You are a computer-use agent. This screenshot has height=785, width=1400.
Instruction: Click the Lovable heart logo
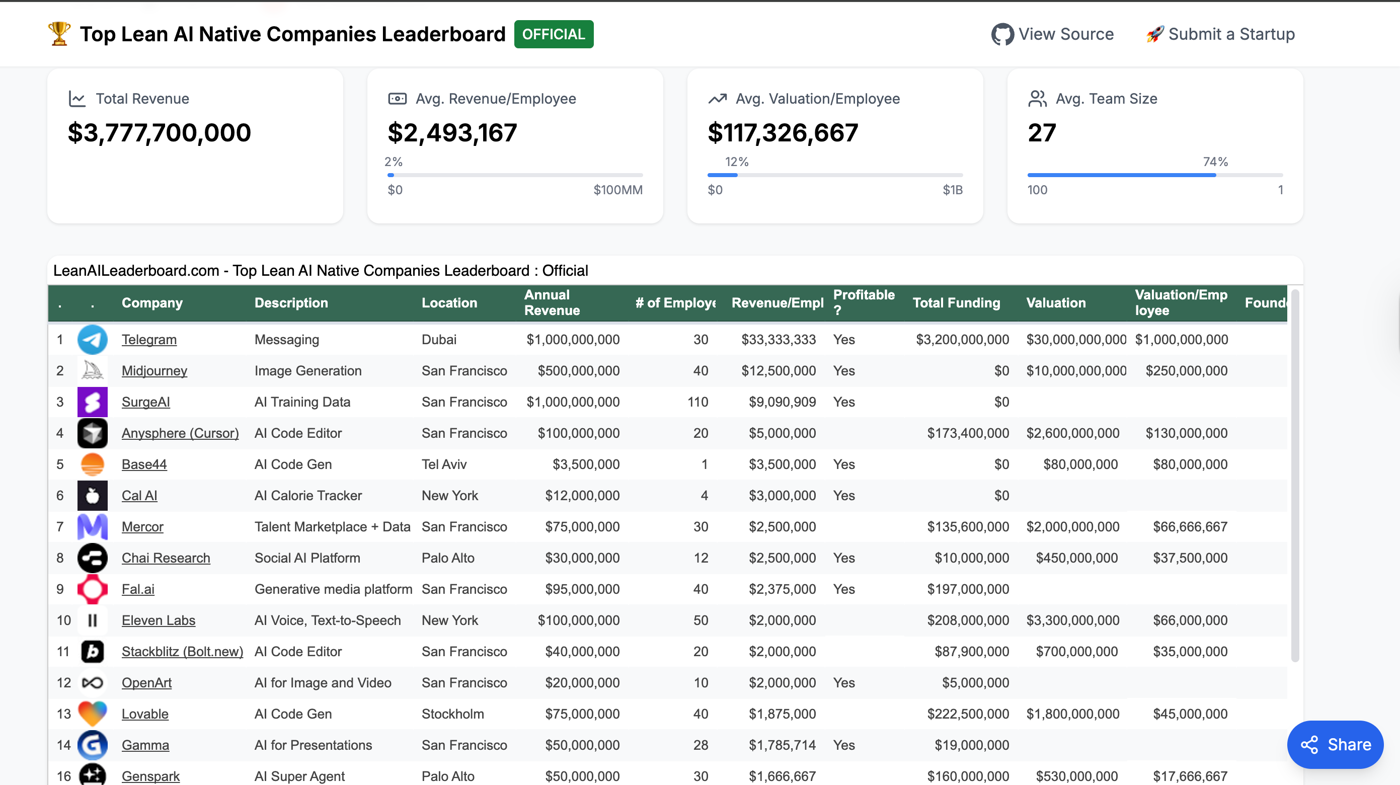[93, 714]
